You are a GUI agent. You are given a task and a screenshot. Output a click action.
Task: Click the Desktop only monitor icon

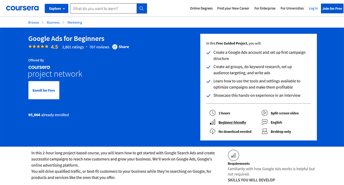(x=264, y=131)
